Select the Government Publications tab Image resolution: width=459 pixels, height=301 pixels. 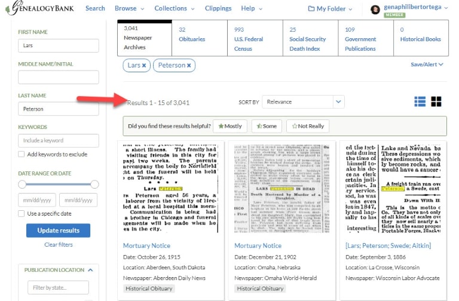coord(366,38)
